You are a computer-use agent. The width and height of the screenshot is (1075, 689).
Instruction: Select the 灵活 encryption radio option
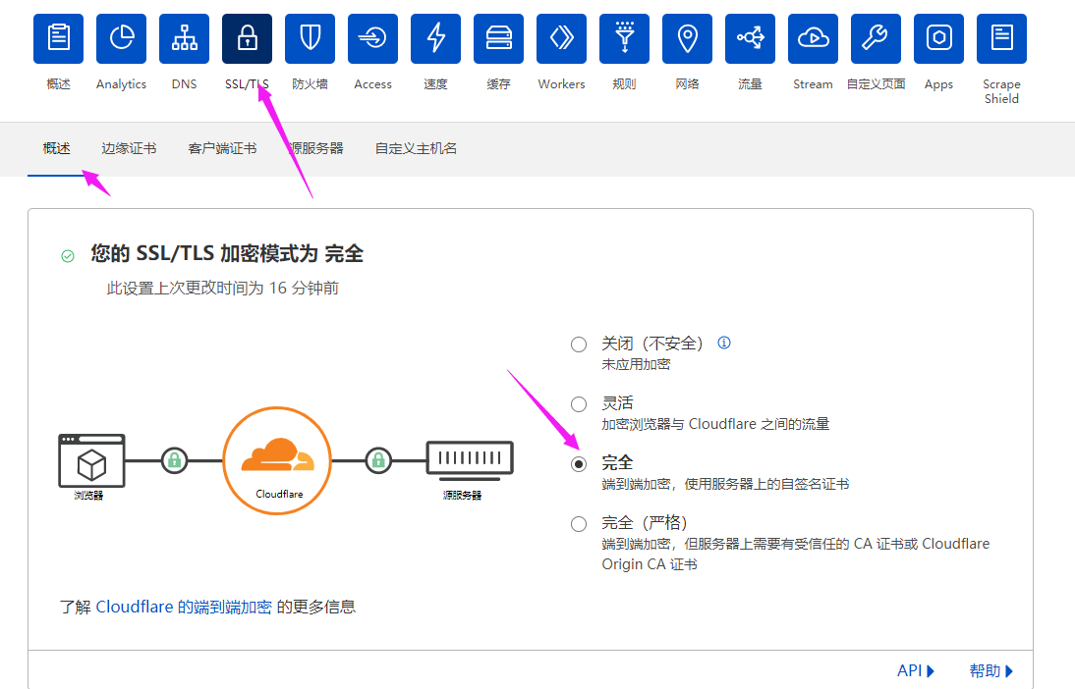click(579, 404)
